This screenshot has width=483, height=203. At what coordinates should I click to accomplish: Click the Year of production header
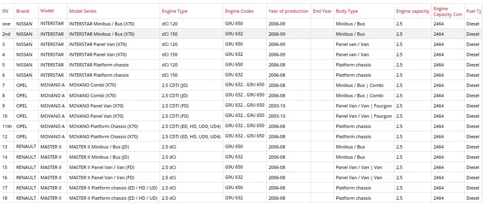[x=288, y=11]
